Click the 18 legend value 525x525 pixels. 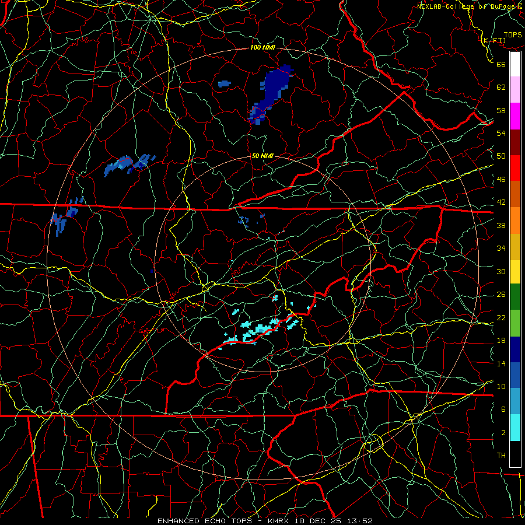(501, 341)
